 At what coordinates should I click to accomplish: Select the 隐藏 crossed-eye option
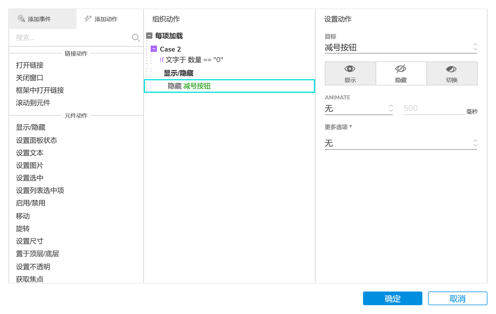pyautogui.click(x=401, y=73)
